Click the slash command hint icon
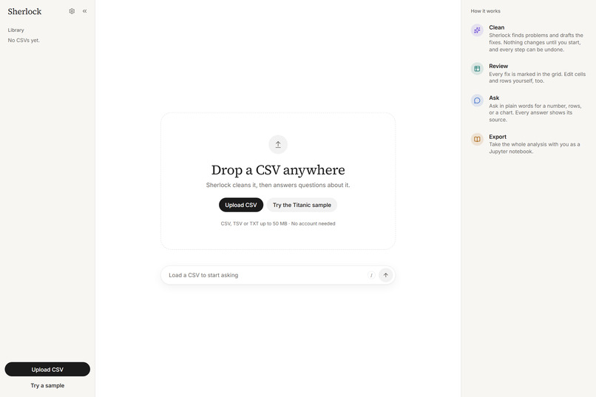This screenshot has height=397, width=596. (371, 275)
